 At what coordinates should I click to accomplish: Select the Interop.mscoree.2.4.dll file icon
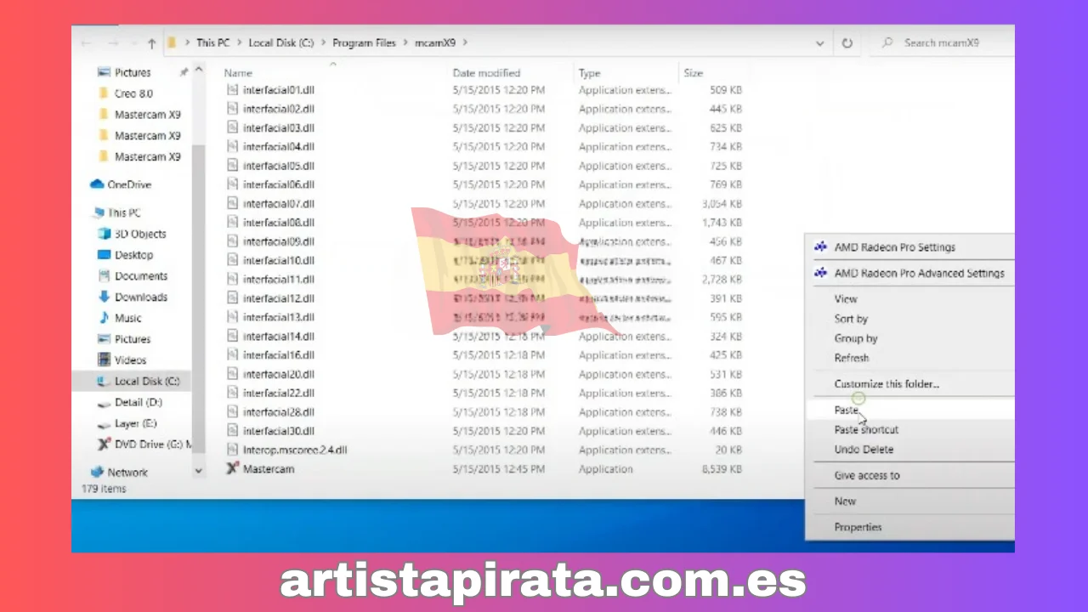tap(233, 450)
